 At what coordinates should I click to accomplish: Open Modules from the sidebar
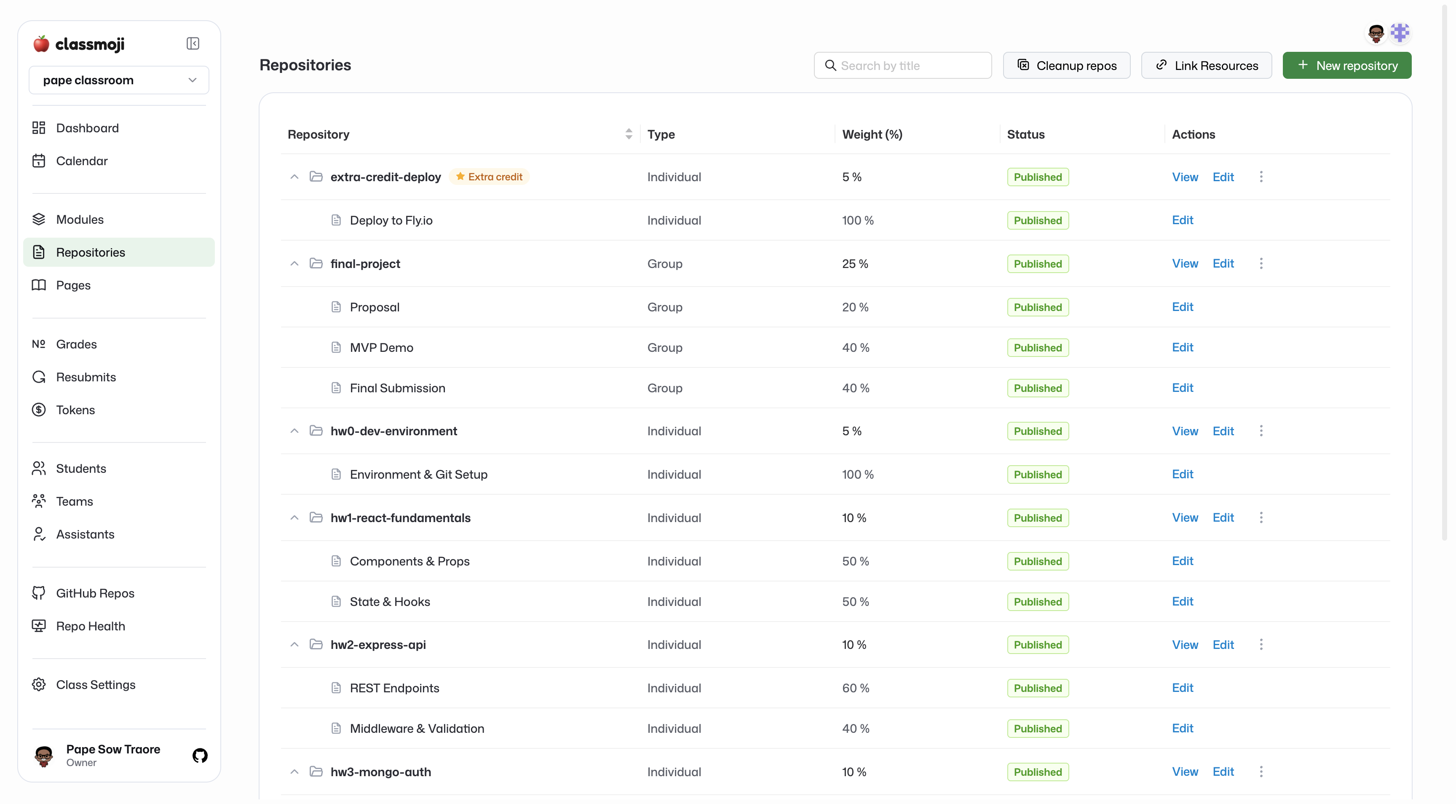click(x=119, y=220)
